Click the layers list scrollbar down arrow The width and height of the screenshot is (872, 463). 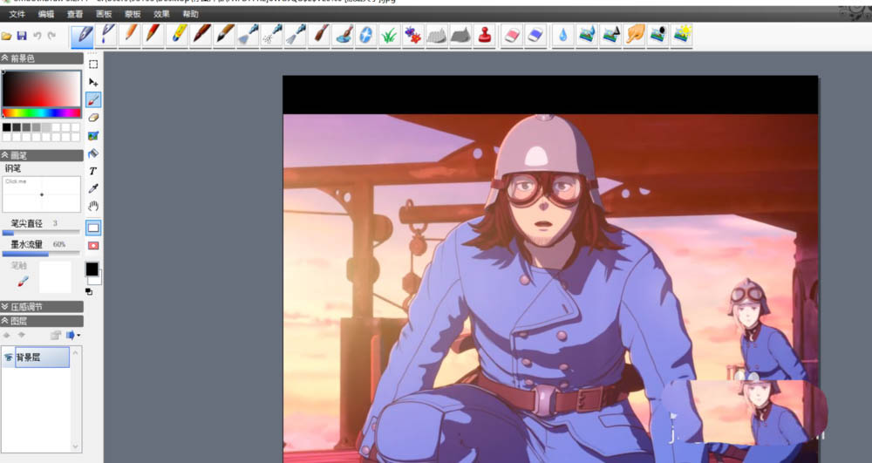pos(76,446)
